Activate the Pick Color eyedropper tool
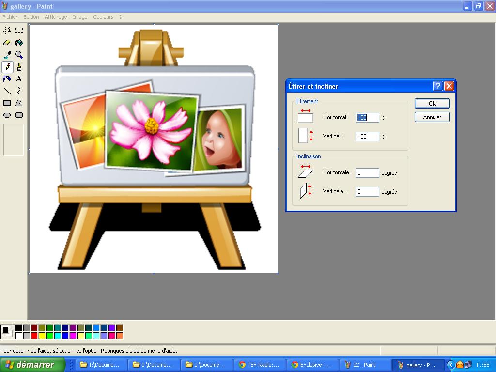The height and width of the screenshot is (372, 496). pyautogui.click(x=7, y=55)
